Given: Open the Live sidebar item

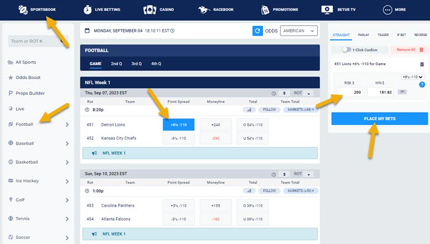Looking at the screenshot, I should (x=20, y=109).
